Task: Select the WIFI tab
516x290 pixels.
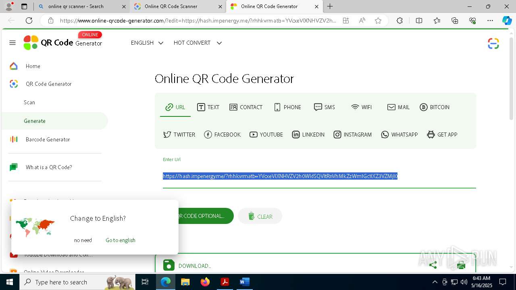Action: [361, 107]
